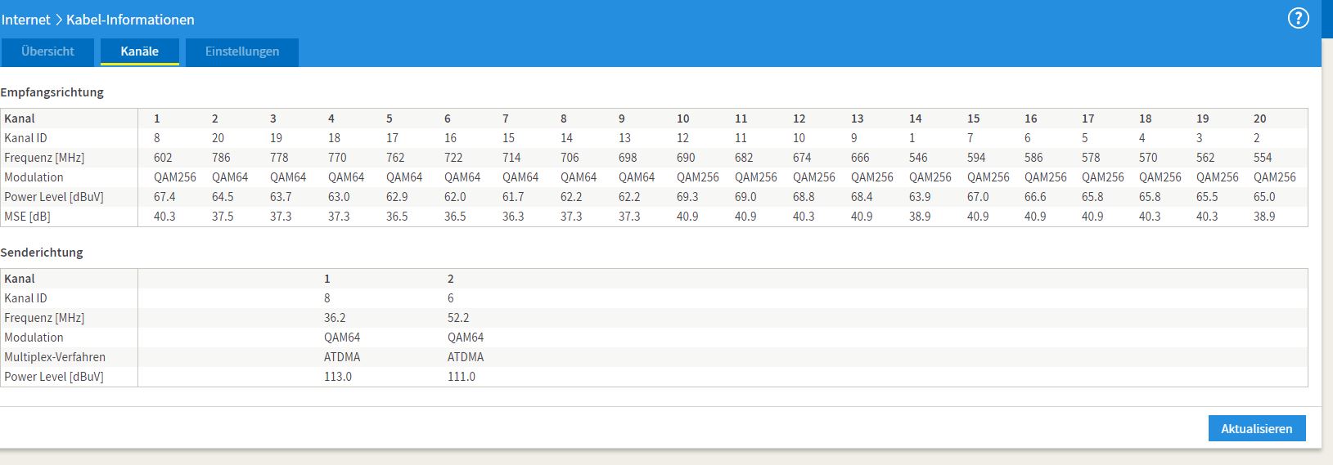Click the downstream frequency value 594
1333x465 pixels.
976,158
